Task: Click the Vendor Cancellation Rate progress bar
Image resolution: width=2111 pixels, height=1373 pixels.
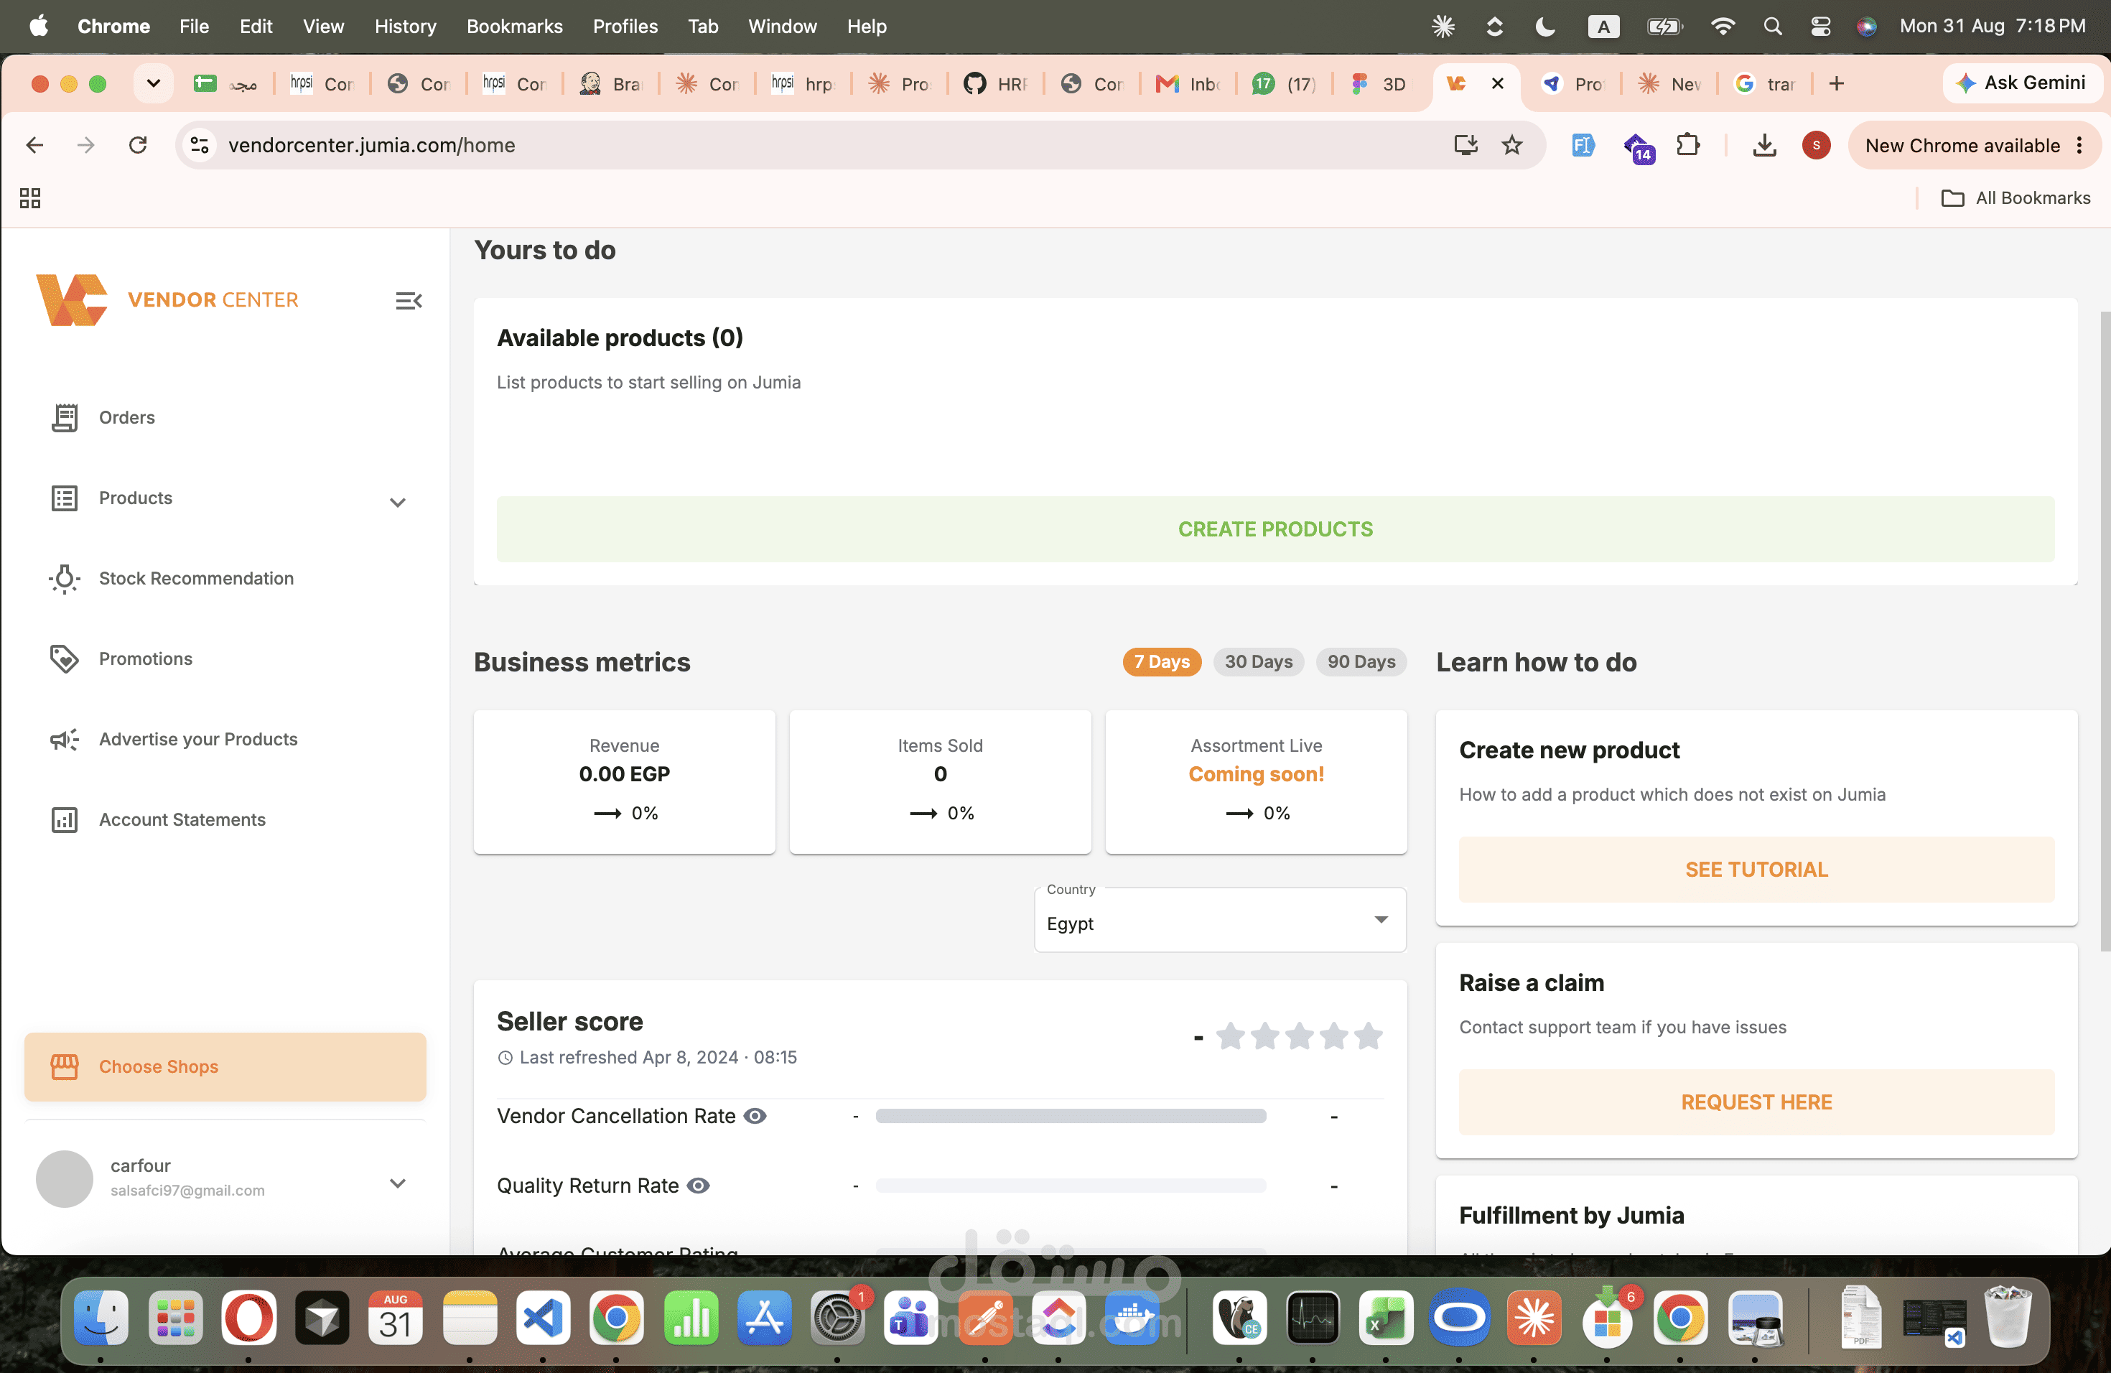Action: (x=1071, y=1116)
